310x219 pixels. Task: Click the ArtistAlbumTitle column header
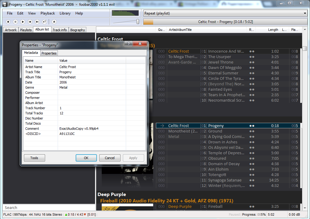click(x=206, y=30)
